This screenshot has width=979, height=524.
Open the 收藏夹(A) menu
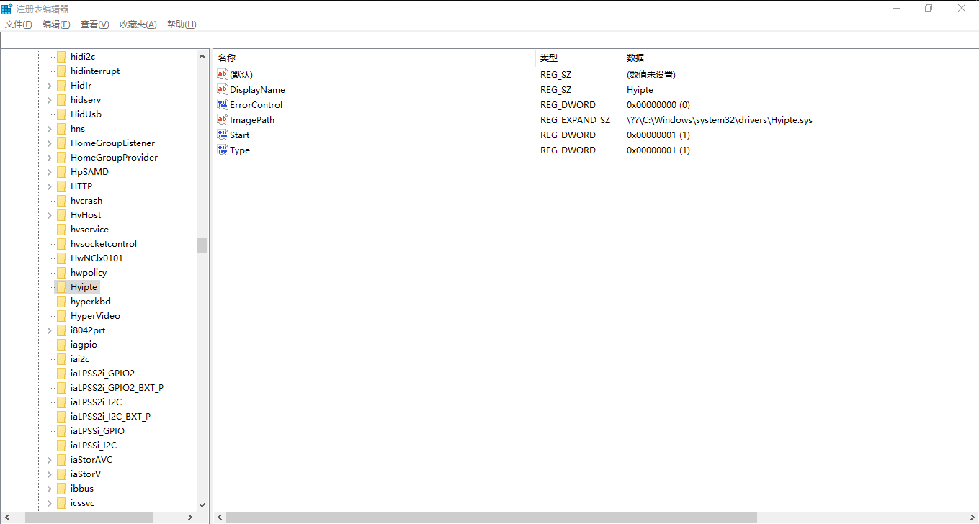pyautogui.click(x=138, y=24)
